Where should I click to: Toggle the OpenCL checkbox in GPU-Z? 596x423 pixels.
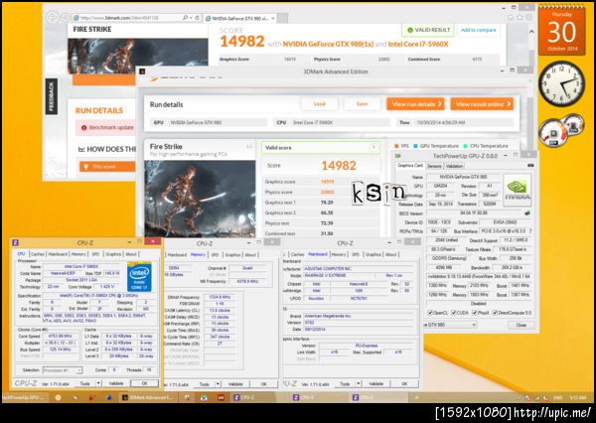click(x=430, y=313)
